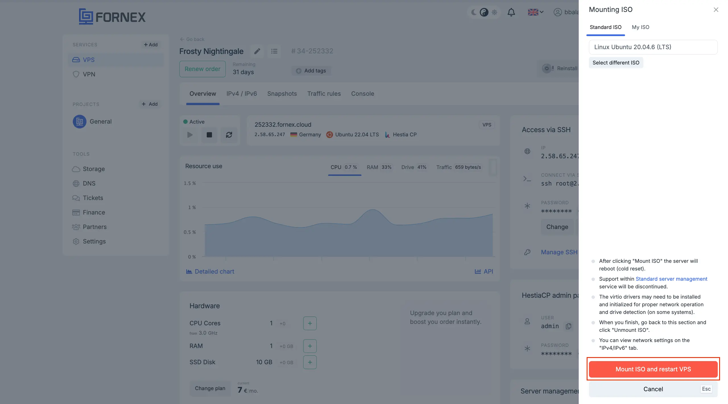The image size is (728, 404).
Task: Open the Console tab
Action: [363, 94]
